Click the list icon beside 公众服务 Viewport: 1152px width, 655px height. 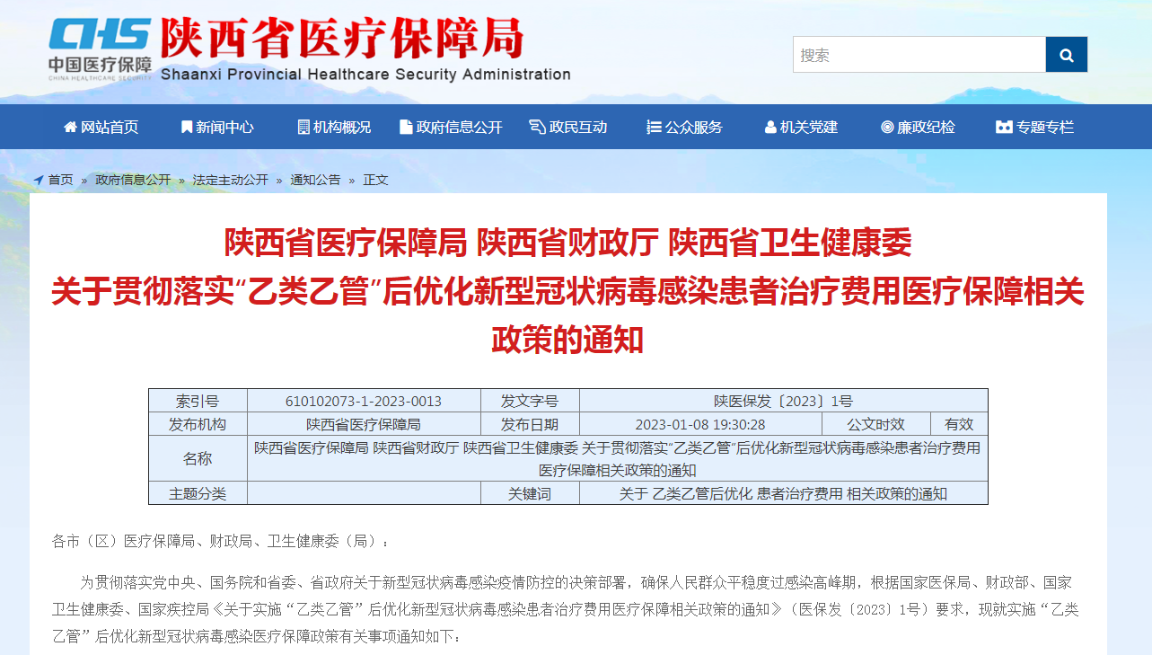[654, 128]
